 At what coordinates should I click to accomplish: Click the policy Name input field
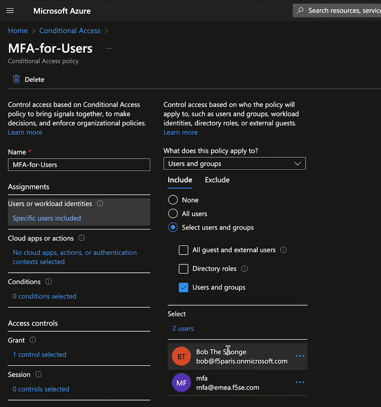pos(79,164)
